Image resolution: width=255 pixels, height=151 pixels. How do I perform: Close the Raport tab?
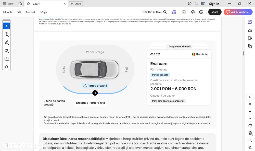pyautogui.click(x=65, y=4)
